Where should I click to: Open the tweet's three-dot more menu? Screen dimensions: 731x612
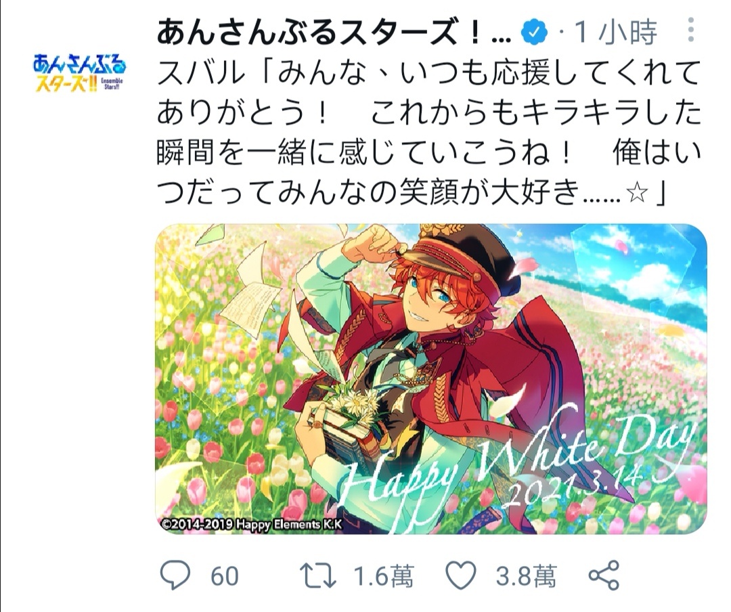coord(691,30)
